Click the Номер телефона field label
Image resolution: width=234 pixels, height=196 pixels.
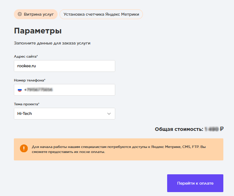click(30, 80)
